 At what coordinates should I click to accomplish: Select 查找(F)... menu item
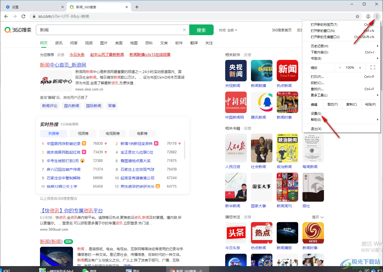coord(341,89)
